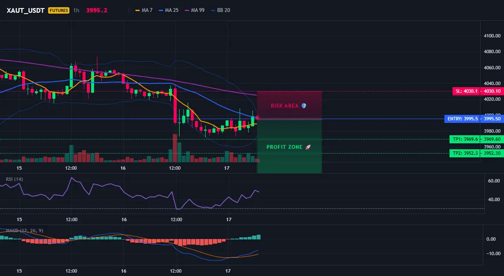Click the MACD -10.00 axis value

pyautogui.click(x=493, y=253)
